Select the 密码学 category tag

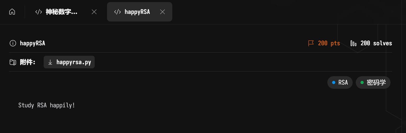pyautogui.click(x=373, y=82)
